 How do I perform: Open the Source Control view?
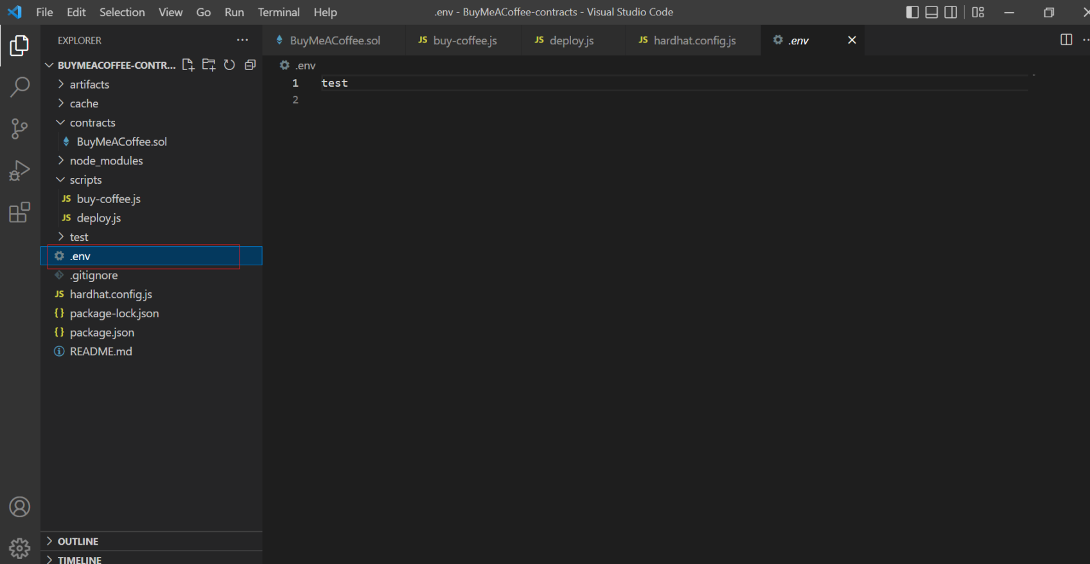click(x=19, y=128)
